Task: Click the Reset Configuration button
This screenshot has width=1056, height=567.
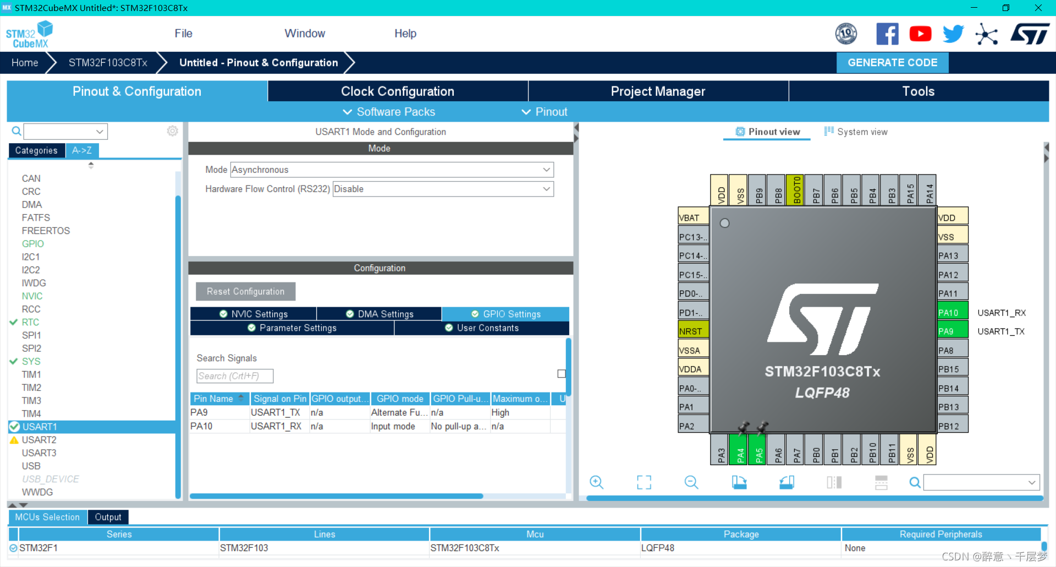Action: click(x=246, y=291)
